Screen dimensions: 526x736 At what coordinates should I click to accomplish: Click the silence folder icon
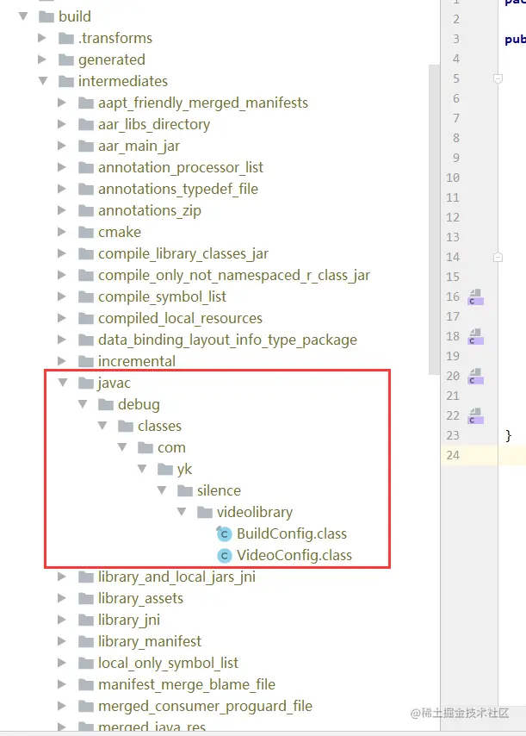pos(185,491)
